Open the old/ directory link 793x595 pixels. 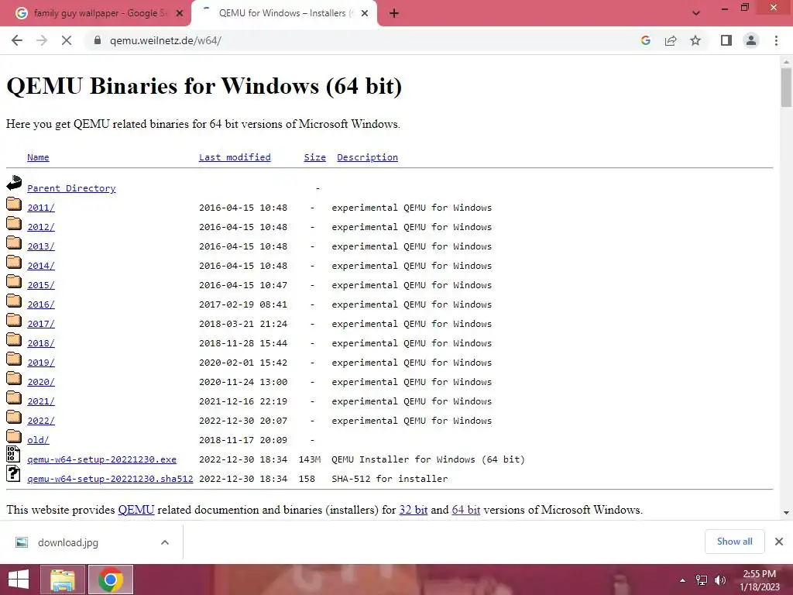pyautogui.click(x=38, y=440)
